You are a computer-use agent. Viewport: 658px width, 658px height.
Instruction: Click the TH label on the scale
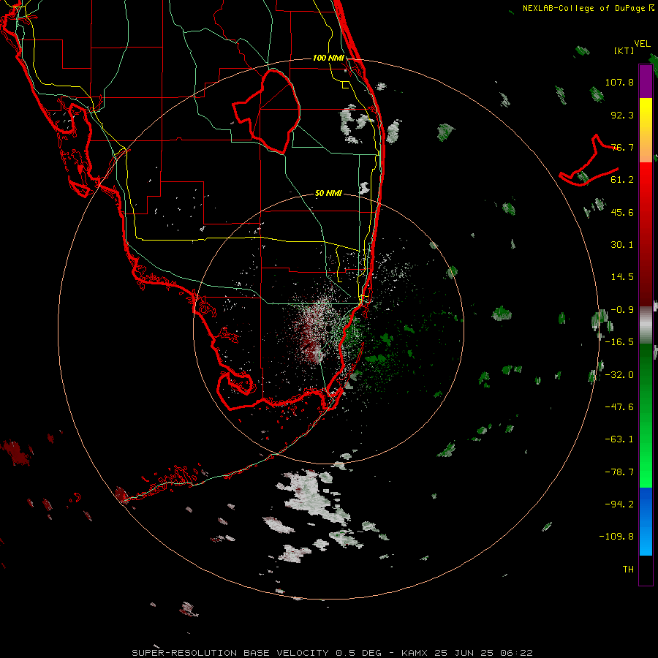click(x=628, y=570)
